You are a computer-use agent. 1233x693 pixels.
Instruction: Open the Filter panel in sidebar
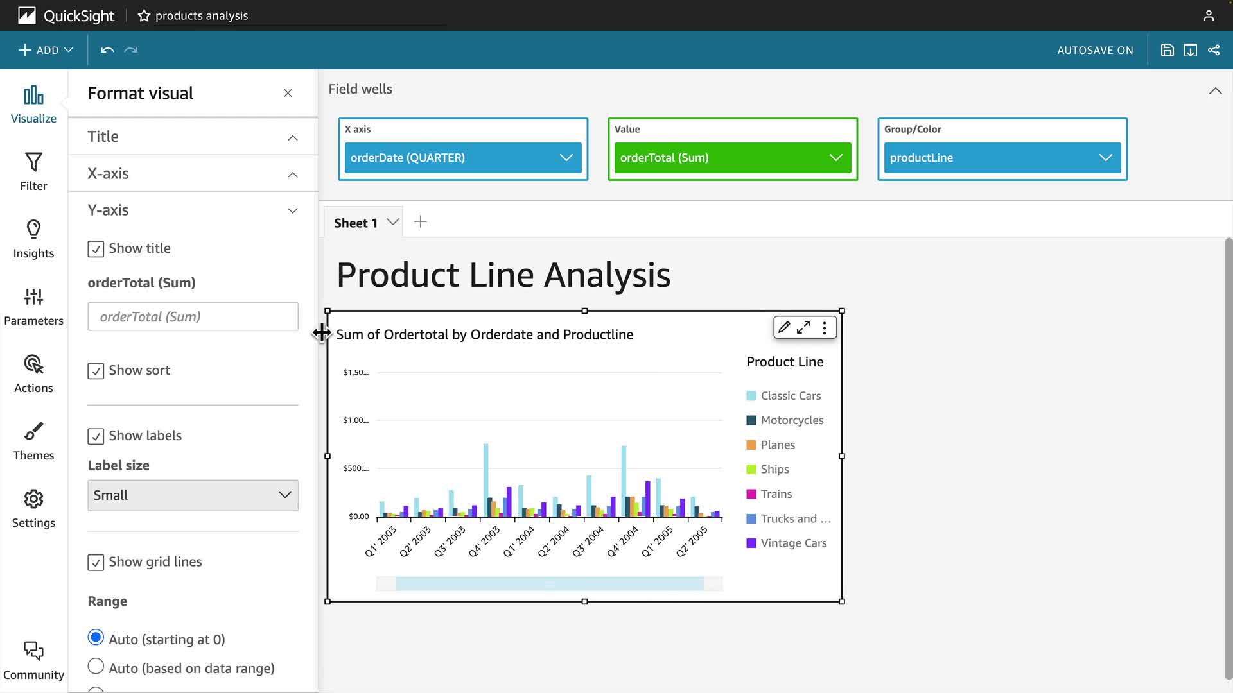click(x=33, y=171)
